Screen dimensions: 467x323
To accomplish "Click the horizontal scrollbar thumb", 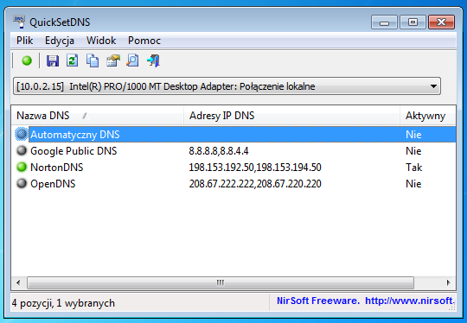I will pyautogui.click(x=221, y=282).
